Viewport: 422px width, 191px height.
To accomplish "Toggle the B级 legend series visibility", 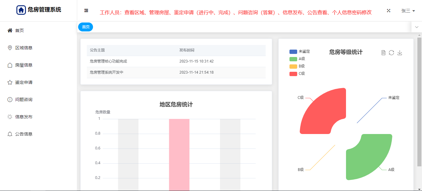I will click(x=297, y=66).
